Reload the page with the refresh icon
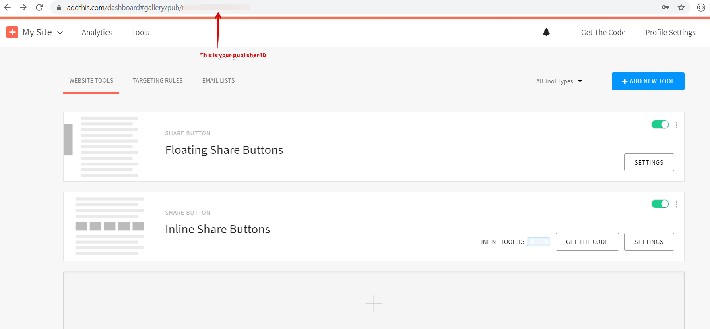710x329 pixels. pyautogui.click(x=39, y=8)
